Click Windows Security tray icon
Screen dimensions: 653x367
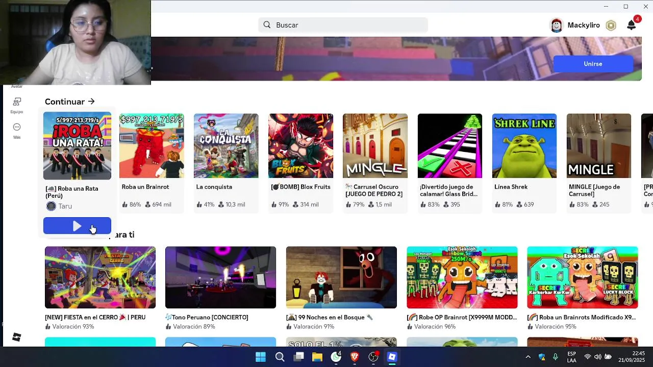542,357
